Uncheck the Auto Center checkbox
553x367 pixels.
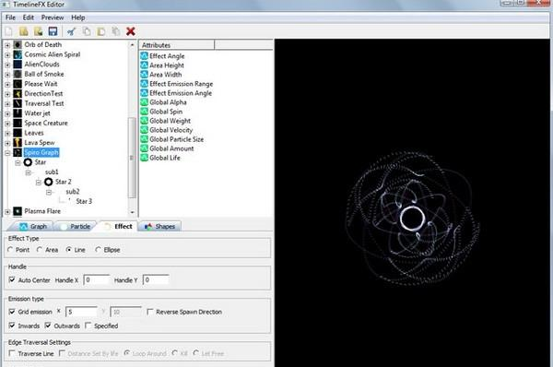click(x=12, y=279)
